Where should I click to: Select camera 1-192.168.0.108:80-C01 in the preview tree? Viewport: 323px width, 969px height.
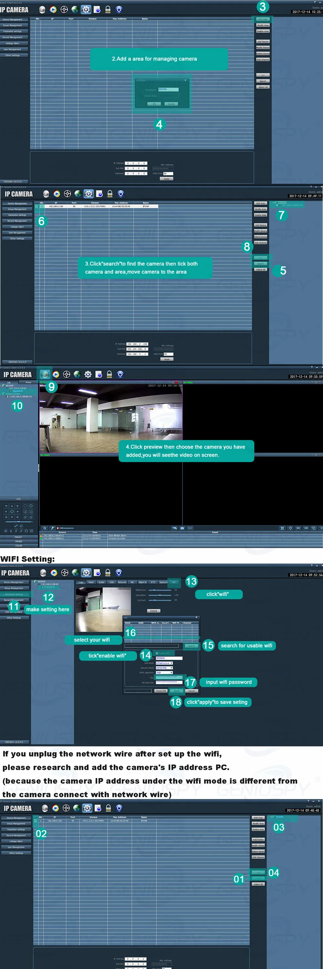(20, 396)
